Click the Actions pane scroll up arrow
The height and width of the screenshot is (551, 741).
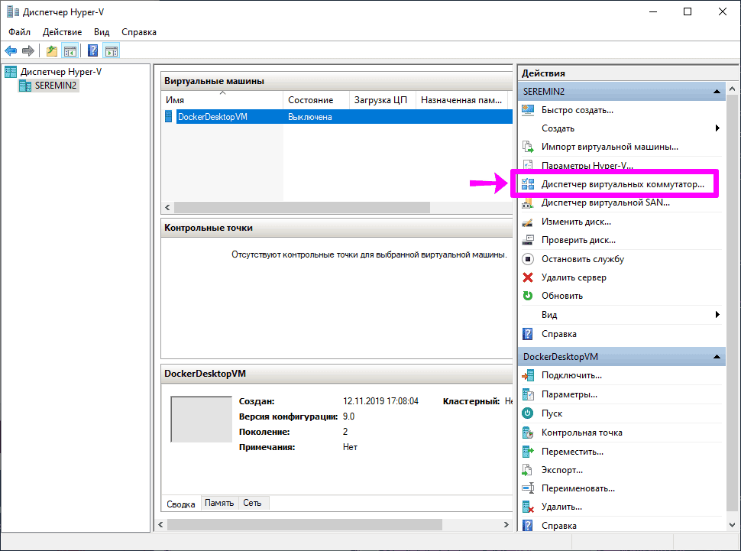tap(732, 89)
